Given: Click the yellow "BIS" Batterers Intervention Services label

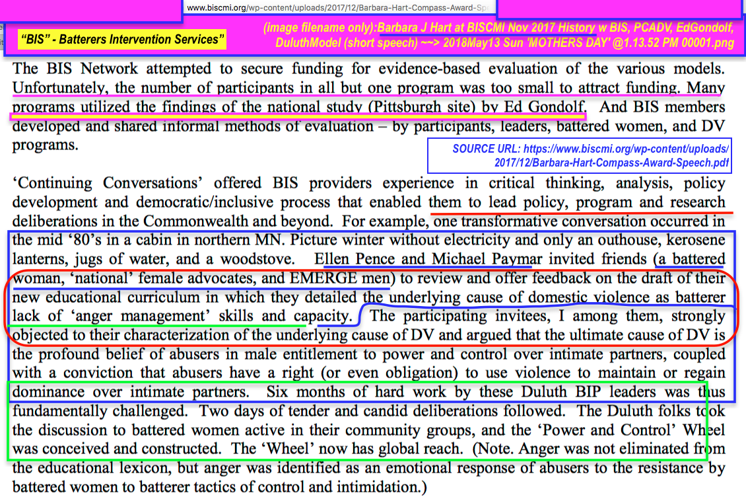Looking at the screenshot, I should pyautogui.click(x=123, y=40).
